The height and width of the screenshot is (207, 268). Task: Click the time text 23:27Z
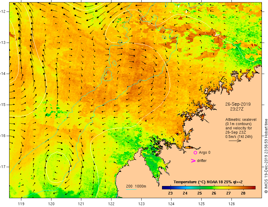[x=237, y=109]
